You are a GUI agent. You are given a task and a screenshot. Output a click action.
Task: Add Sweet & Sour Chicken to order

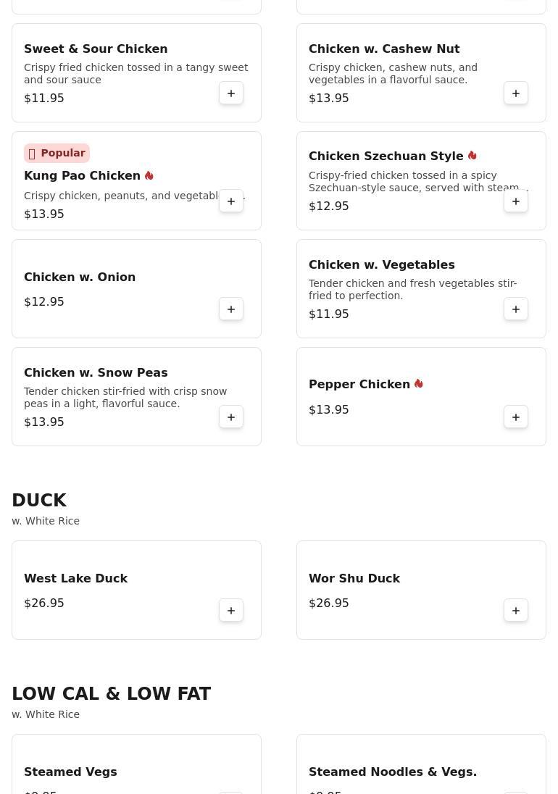[x=231, y=93]
